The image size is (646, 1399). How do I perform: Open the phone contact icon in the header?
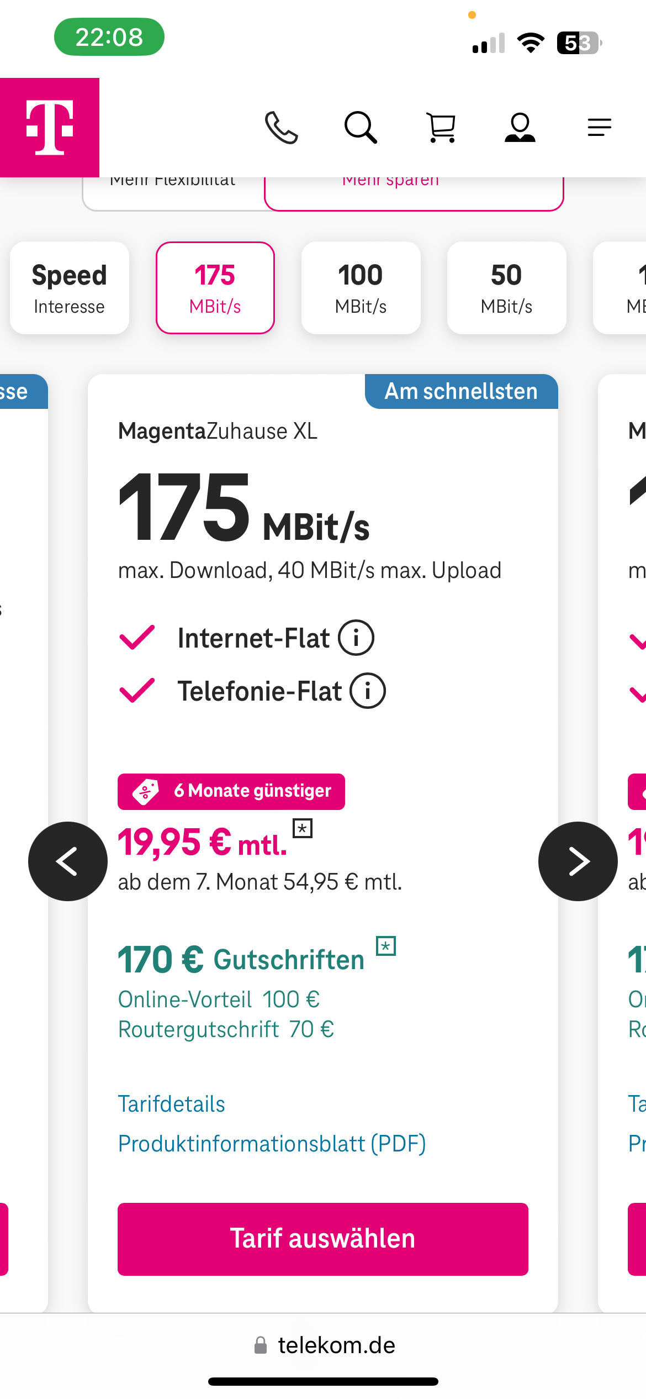pos(282,127)
